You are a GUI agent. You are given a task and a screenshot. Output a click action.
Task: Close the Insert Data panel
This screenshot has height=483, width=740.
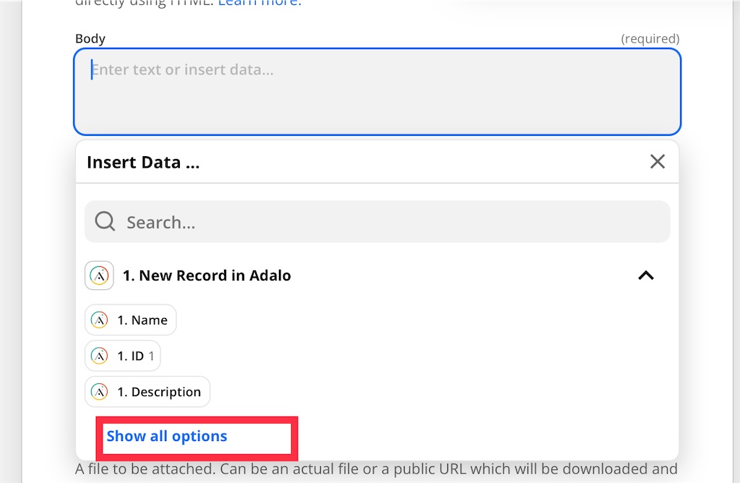[x=657, y=161]
